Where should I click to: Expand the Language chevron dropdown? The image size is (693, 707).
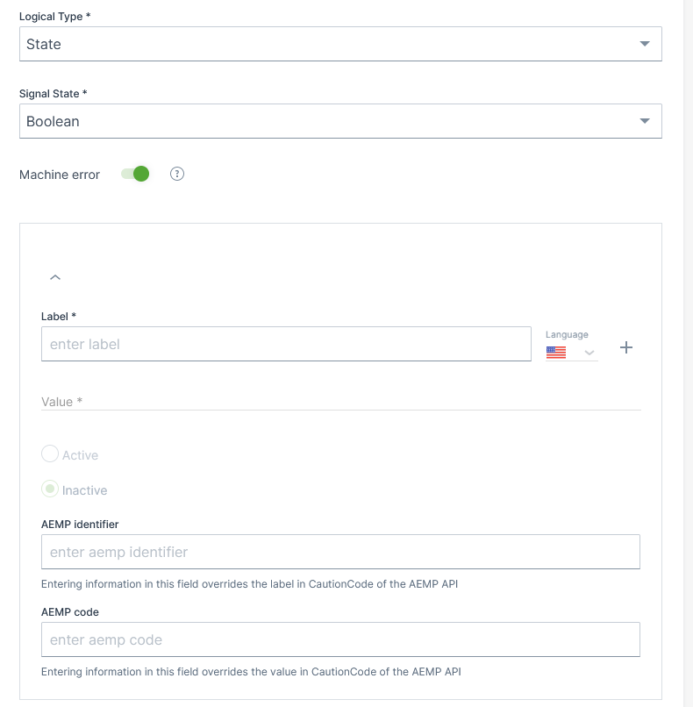tap(589, 353)
